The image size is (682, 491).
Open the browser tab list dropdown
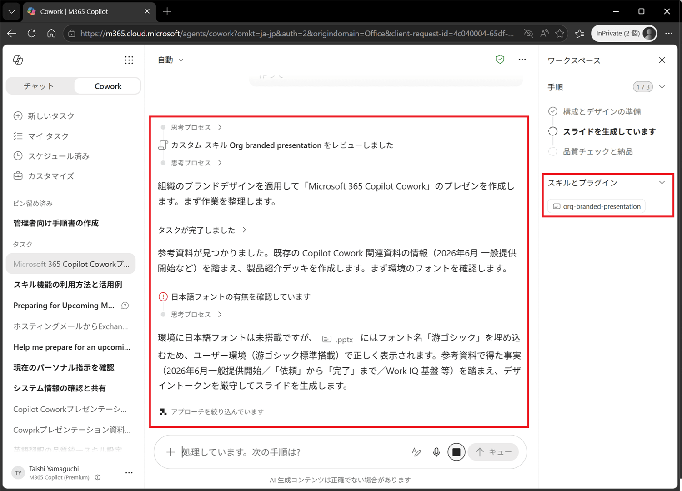(11, 11)
